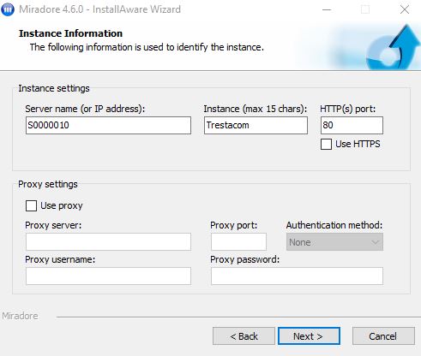Select the HTTP(s) port field
This screenshot has height=356, width=421.
tap(352, 125)
